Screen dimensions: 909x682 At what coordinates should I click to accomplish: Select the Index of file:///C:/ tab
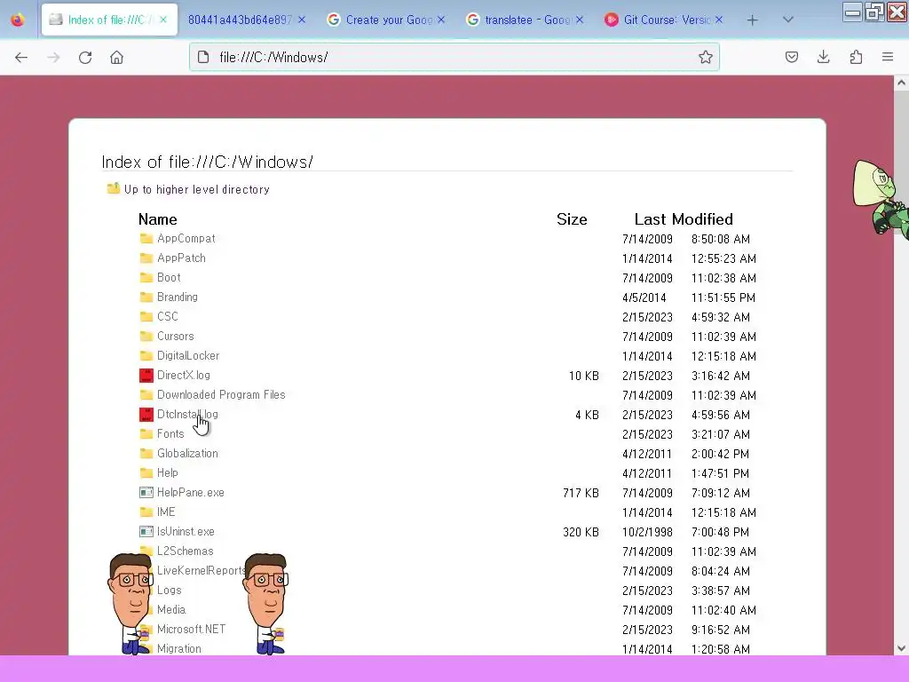click(x=107, y=20)
